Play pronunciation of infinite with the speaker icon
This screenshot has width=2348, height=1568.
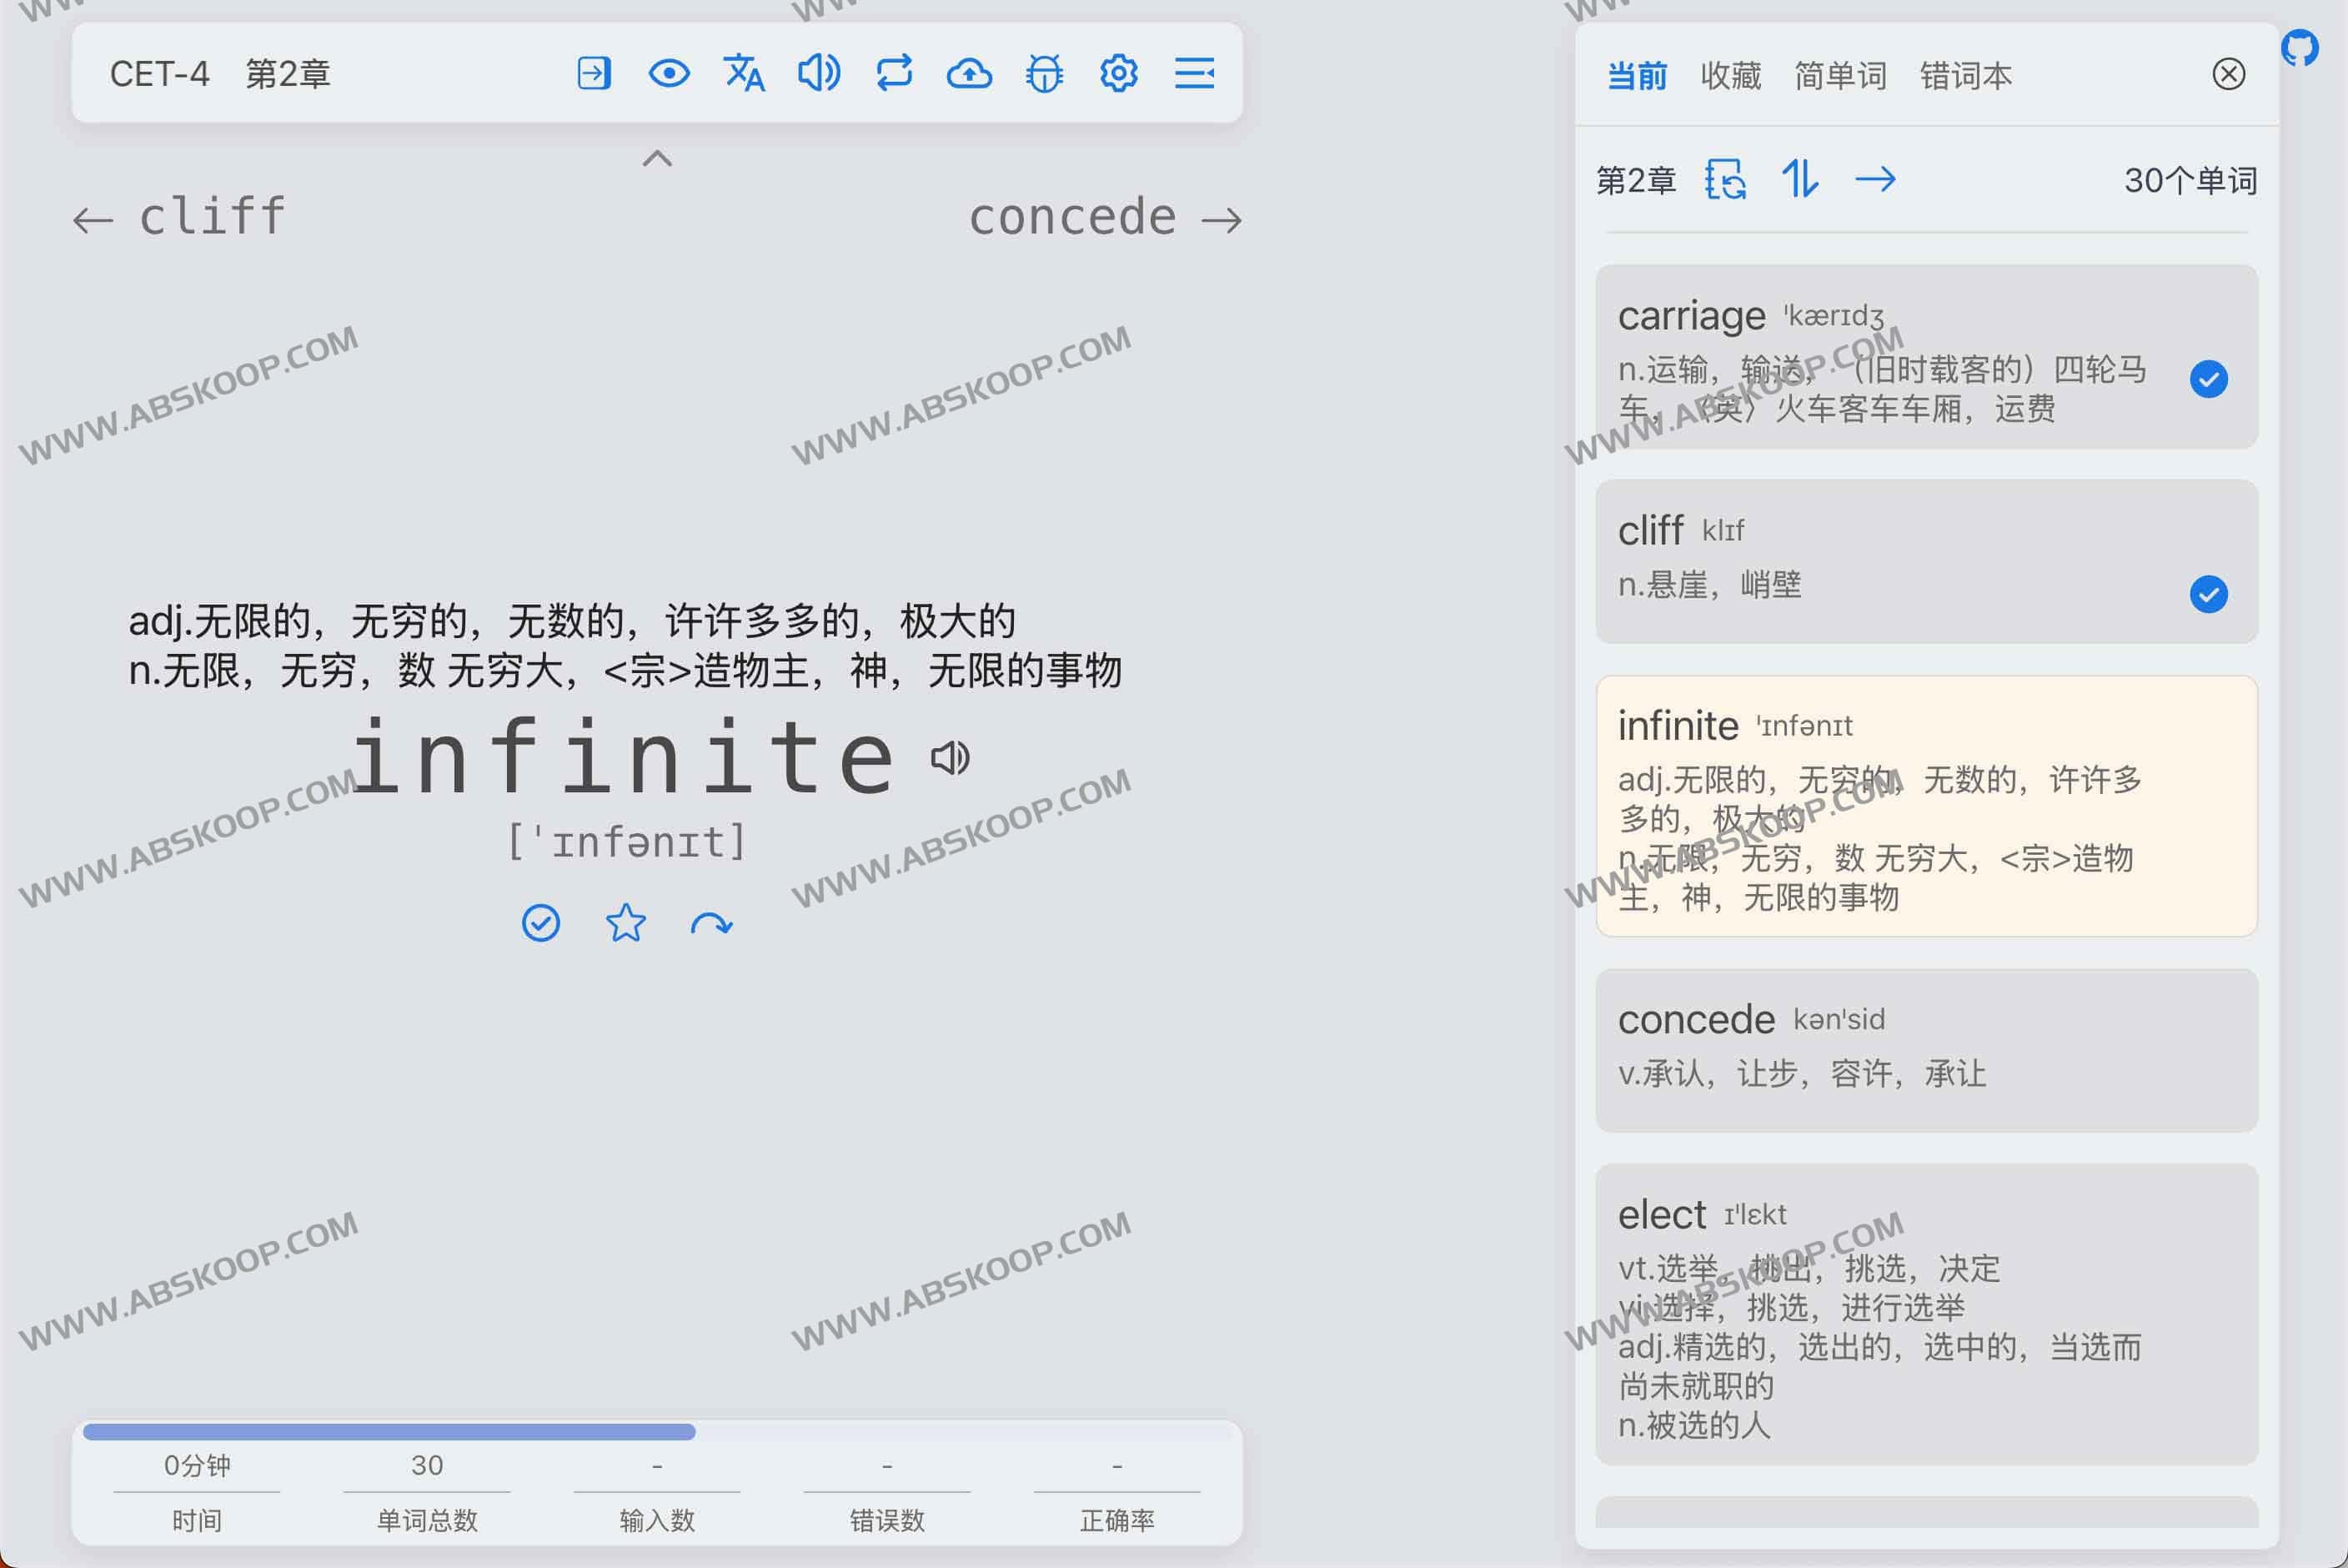[950, 757]
